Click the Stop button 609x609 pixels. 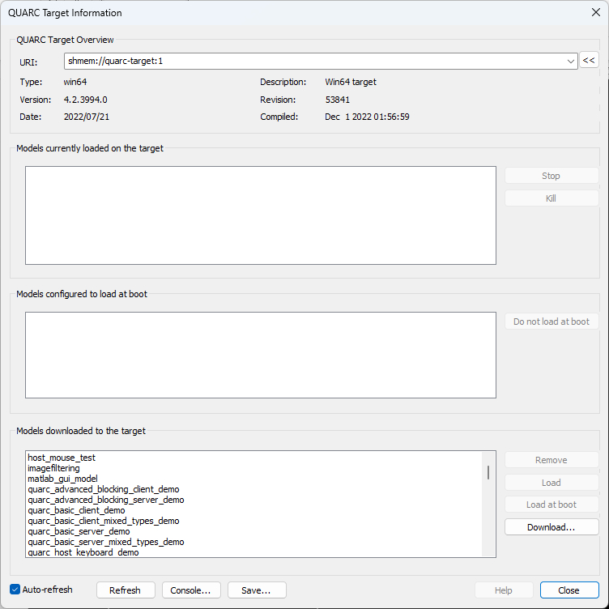(552, 176)
